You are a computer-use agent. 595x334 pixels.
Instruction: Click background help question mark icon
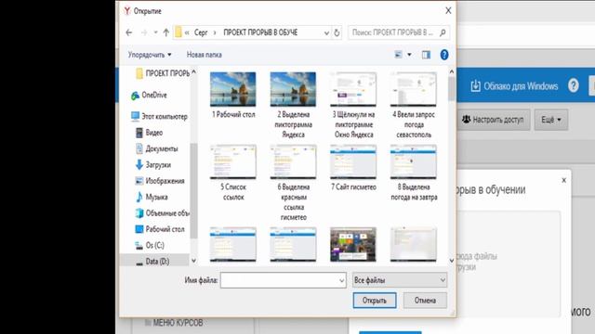574,86
